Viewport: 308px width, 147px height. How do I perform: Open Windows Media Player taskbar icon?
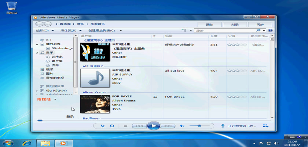coord(63,143)
